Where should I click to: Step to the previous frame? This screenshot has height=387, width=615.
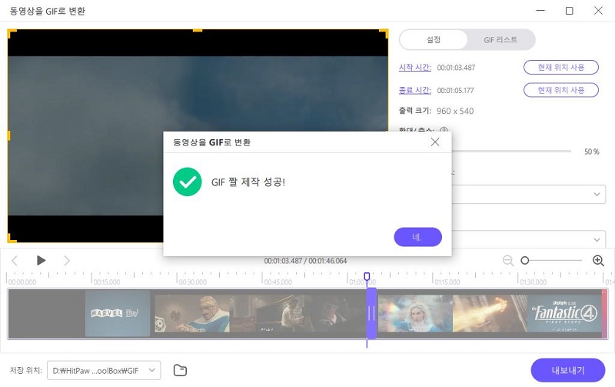15,261
